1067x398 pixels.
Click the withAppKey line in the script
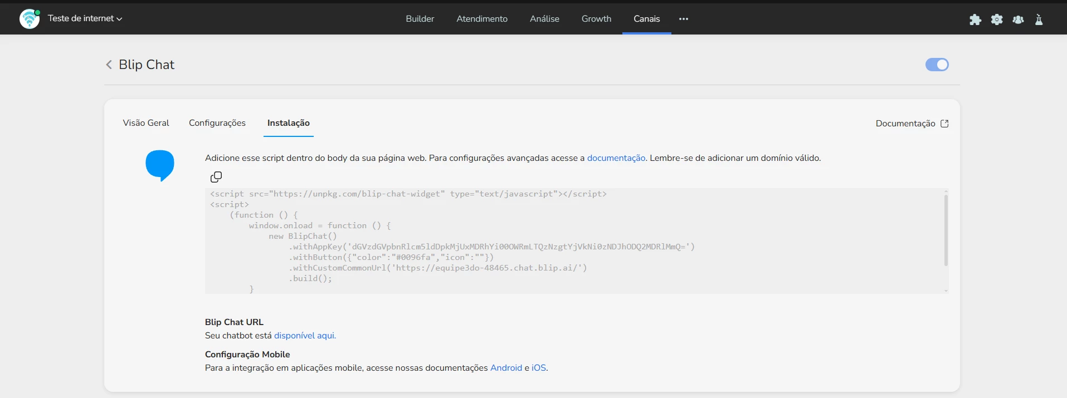(491, 247)
